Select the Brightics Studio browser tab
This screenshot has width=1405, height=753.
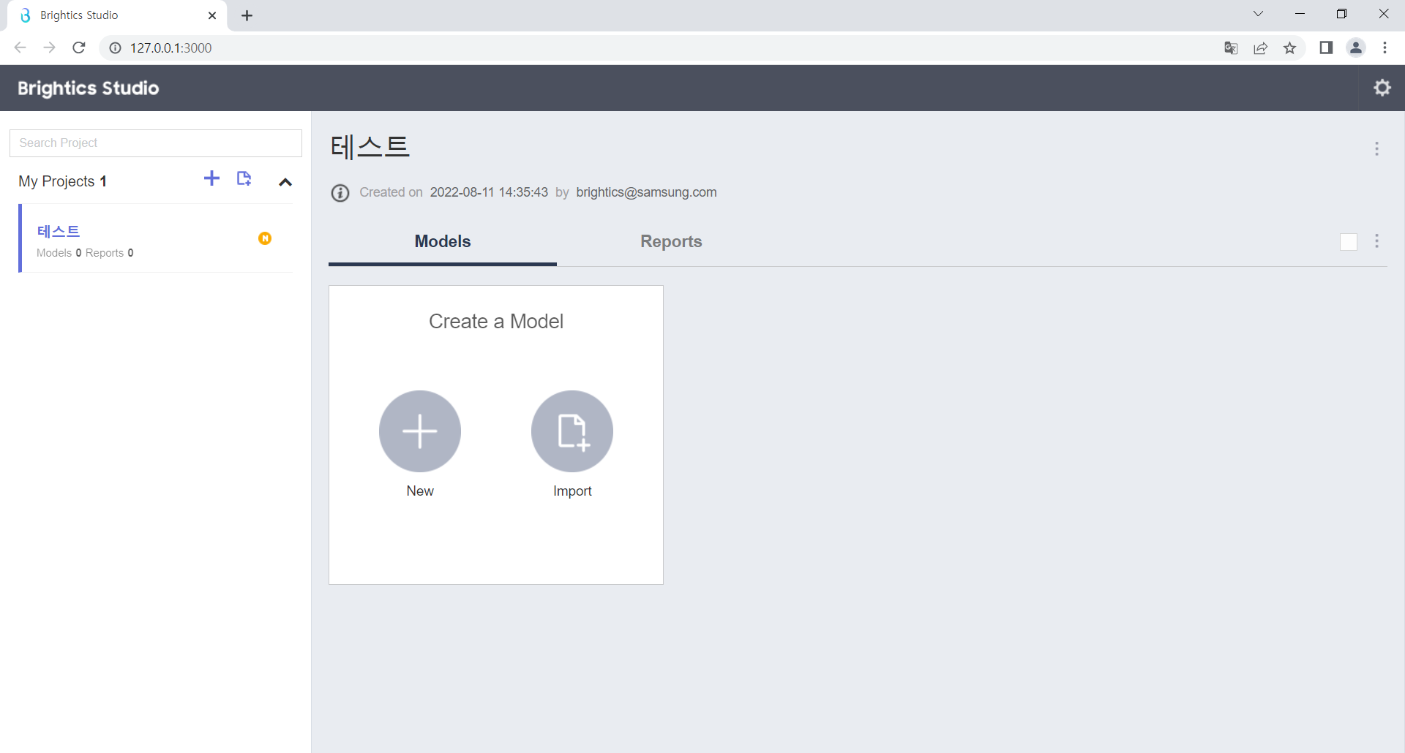pyautogui.click(x=117, y=15)
